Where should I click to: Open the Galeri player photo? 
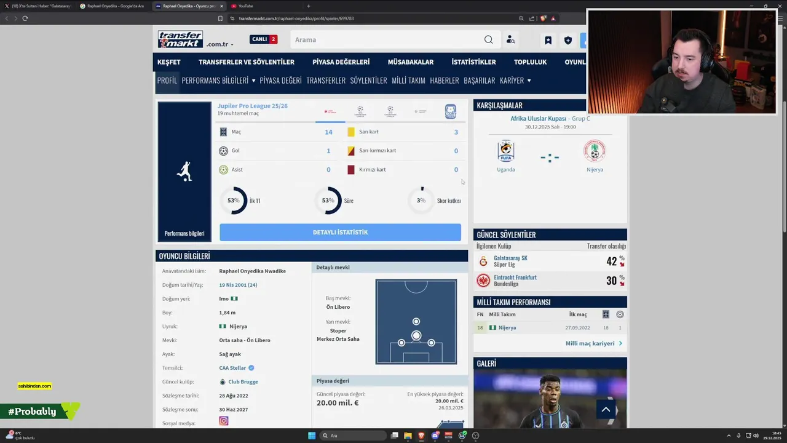tap(550, 399)
